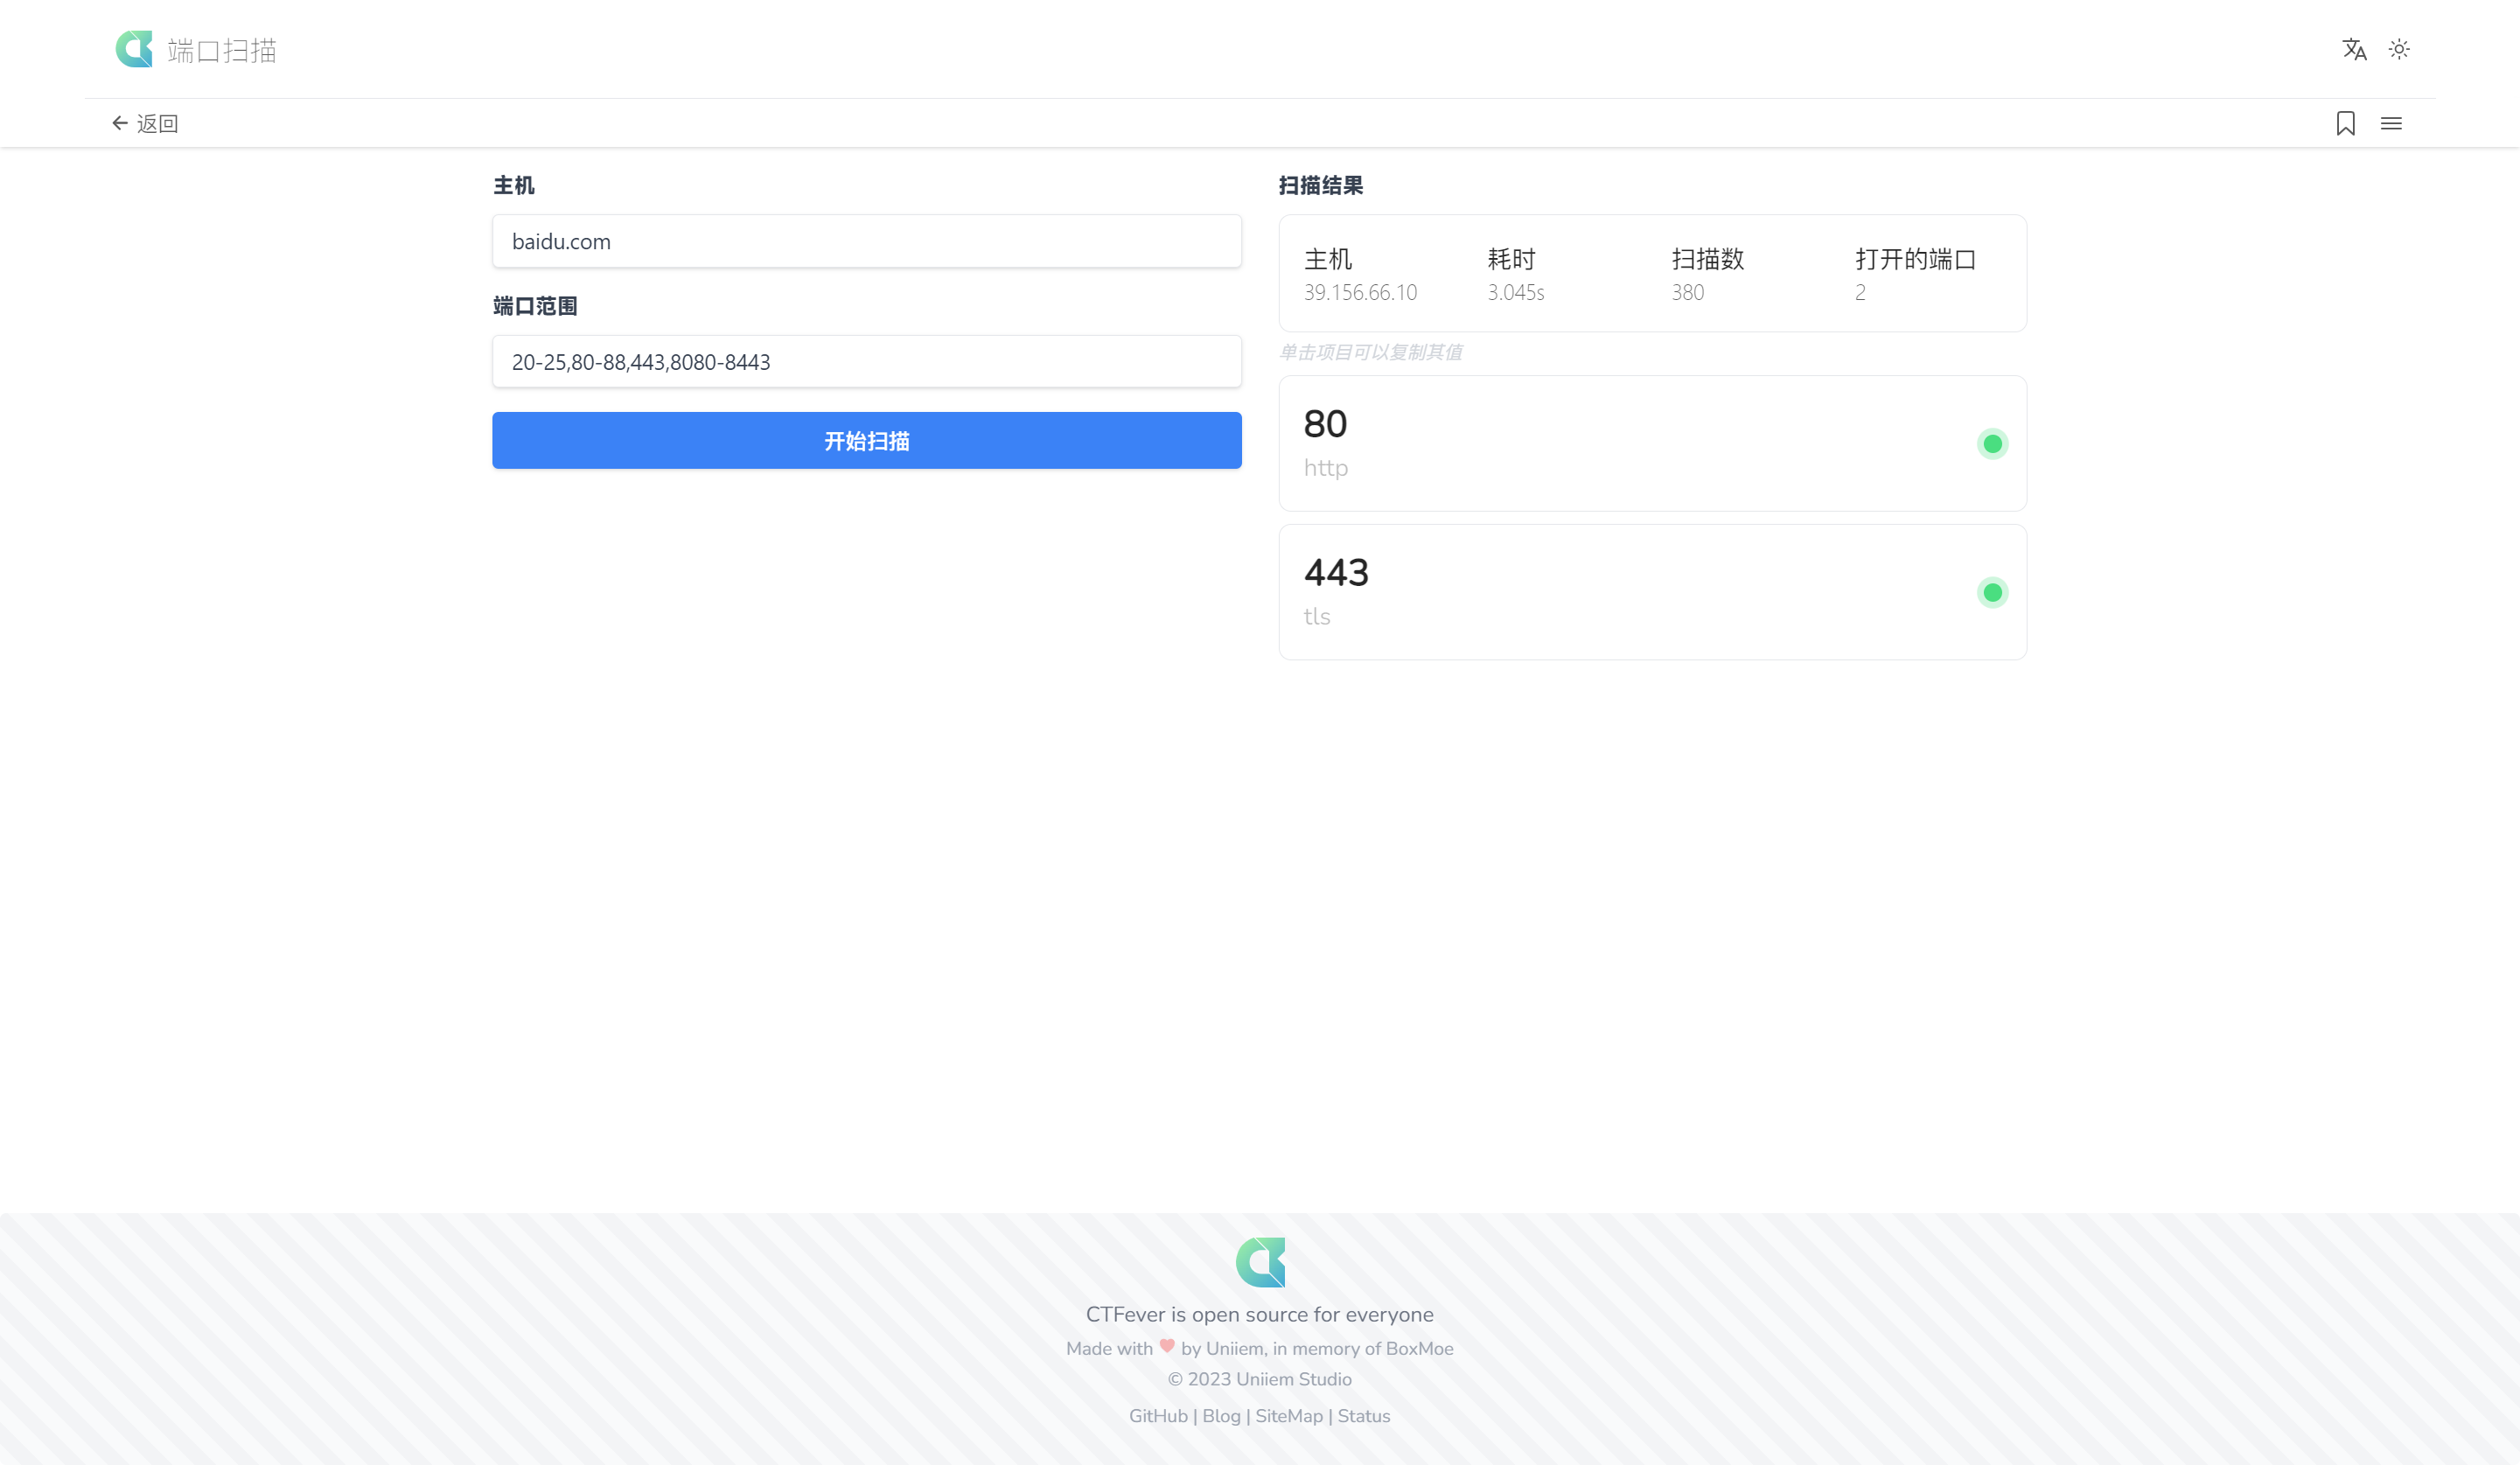Open the language switcher icon
Image resolution: width=2520 pixels, height=1465 pixels.
pos(2355,49)
